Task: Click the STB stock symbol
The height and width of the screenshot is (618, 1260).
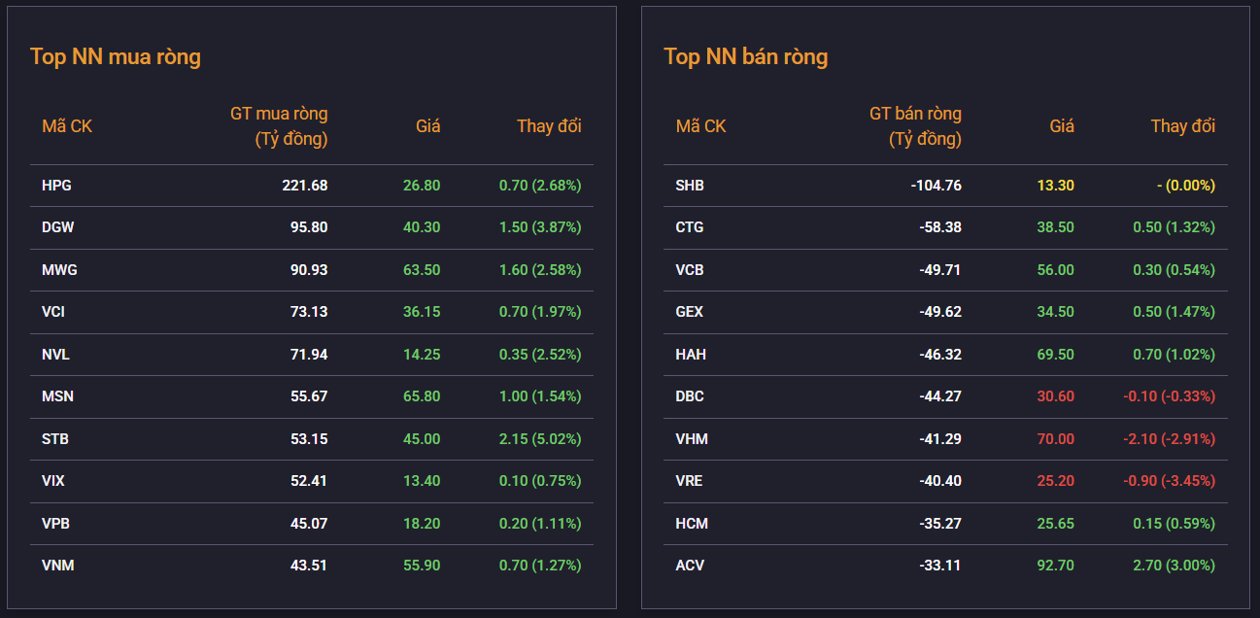Action: [x=55, y=439]
